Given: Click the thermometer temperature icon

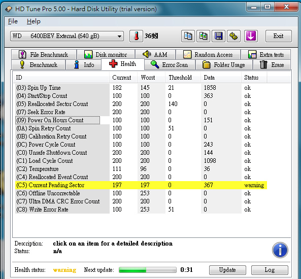Looking at the screenshot, I should (x=136, y=36).
